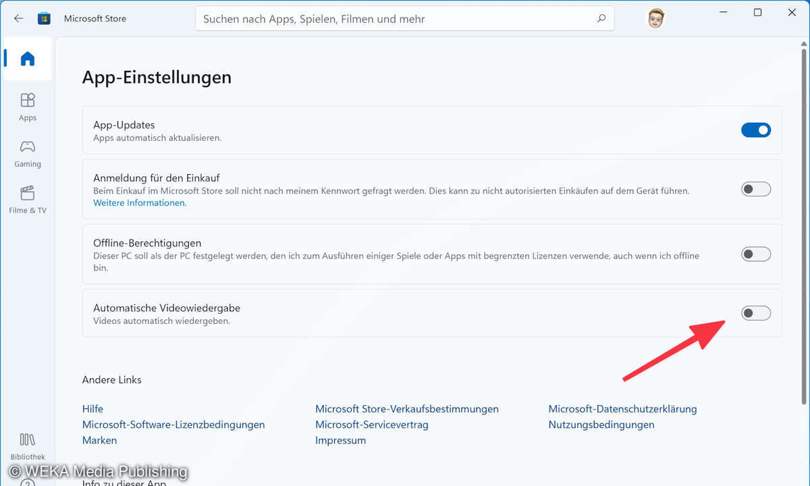Viewport: 810px width, 486px height.
Task: Enable the Anmeldung für den Einkauf toggle
Action: point(756,189)
